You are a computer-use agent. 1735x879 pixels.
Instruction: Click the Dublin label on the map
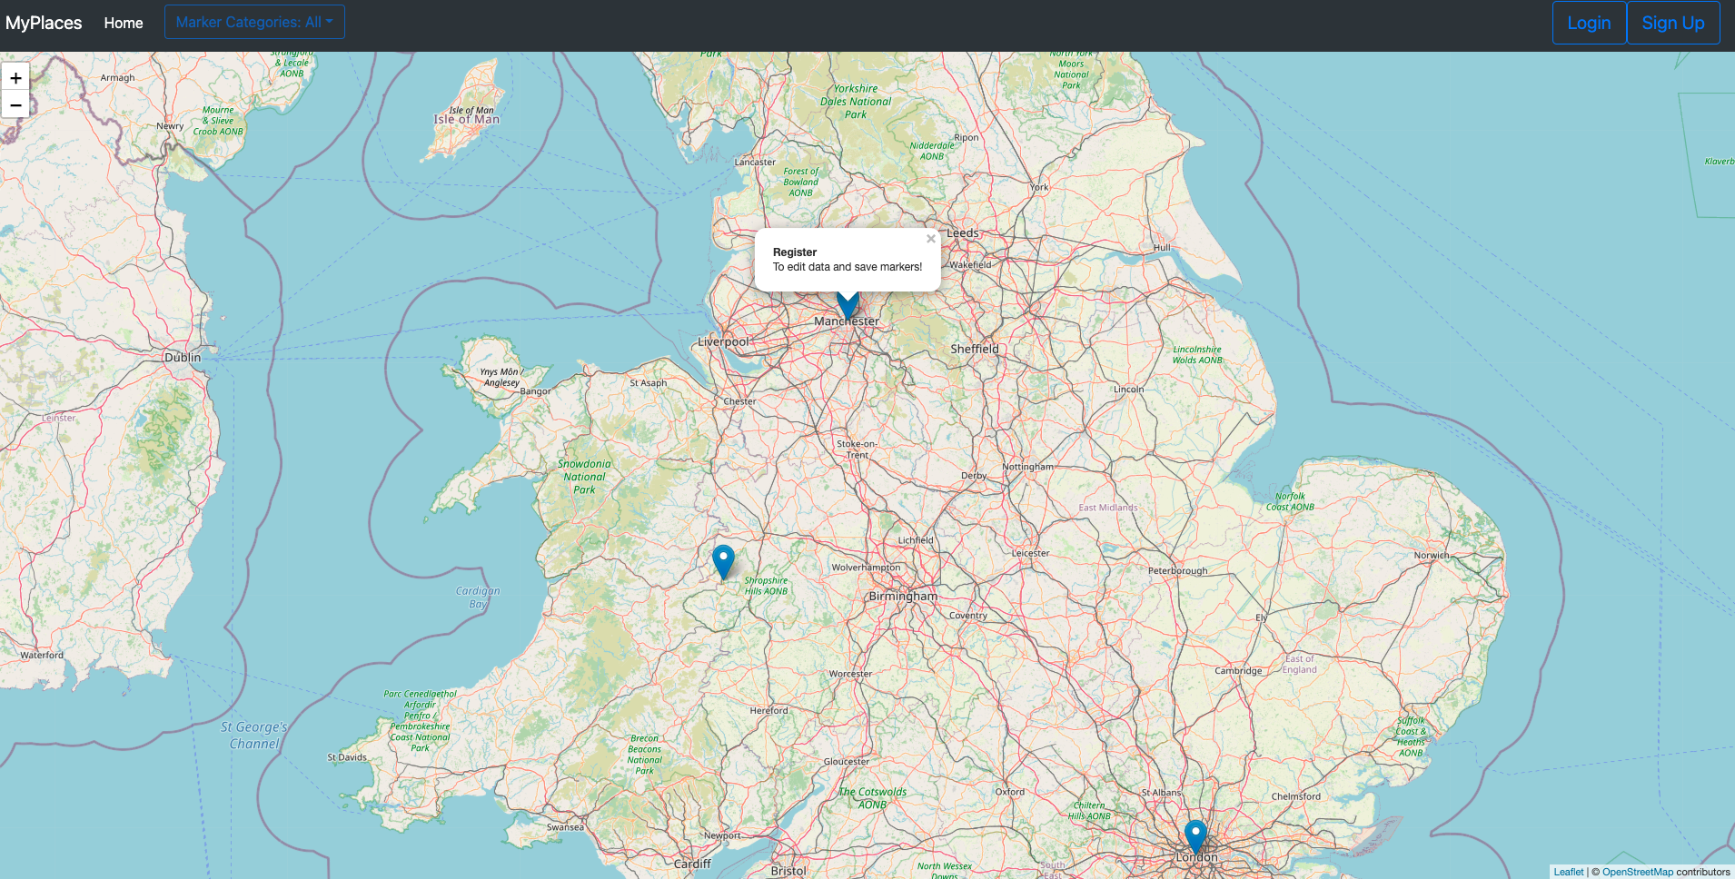coord(183,358)
